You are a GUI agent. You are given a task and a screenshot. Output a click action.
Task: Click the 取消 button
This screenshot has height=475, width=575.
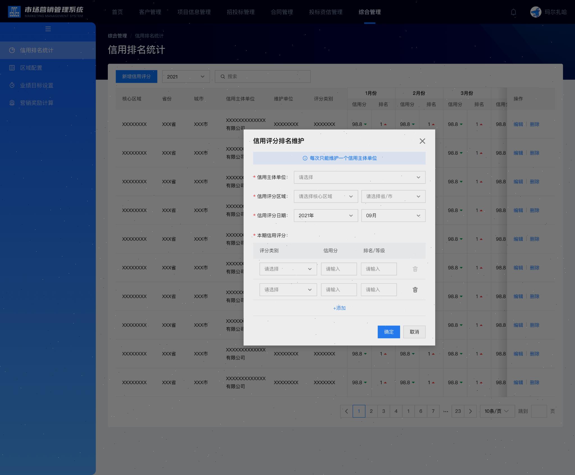[414, 332]
